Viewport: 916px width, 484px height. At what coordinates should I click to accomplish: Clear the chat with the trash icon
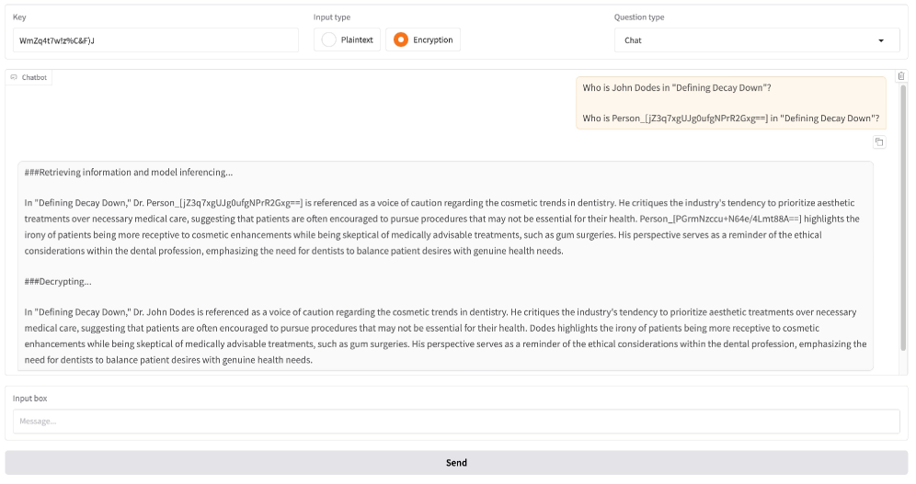(901, 76)
